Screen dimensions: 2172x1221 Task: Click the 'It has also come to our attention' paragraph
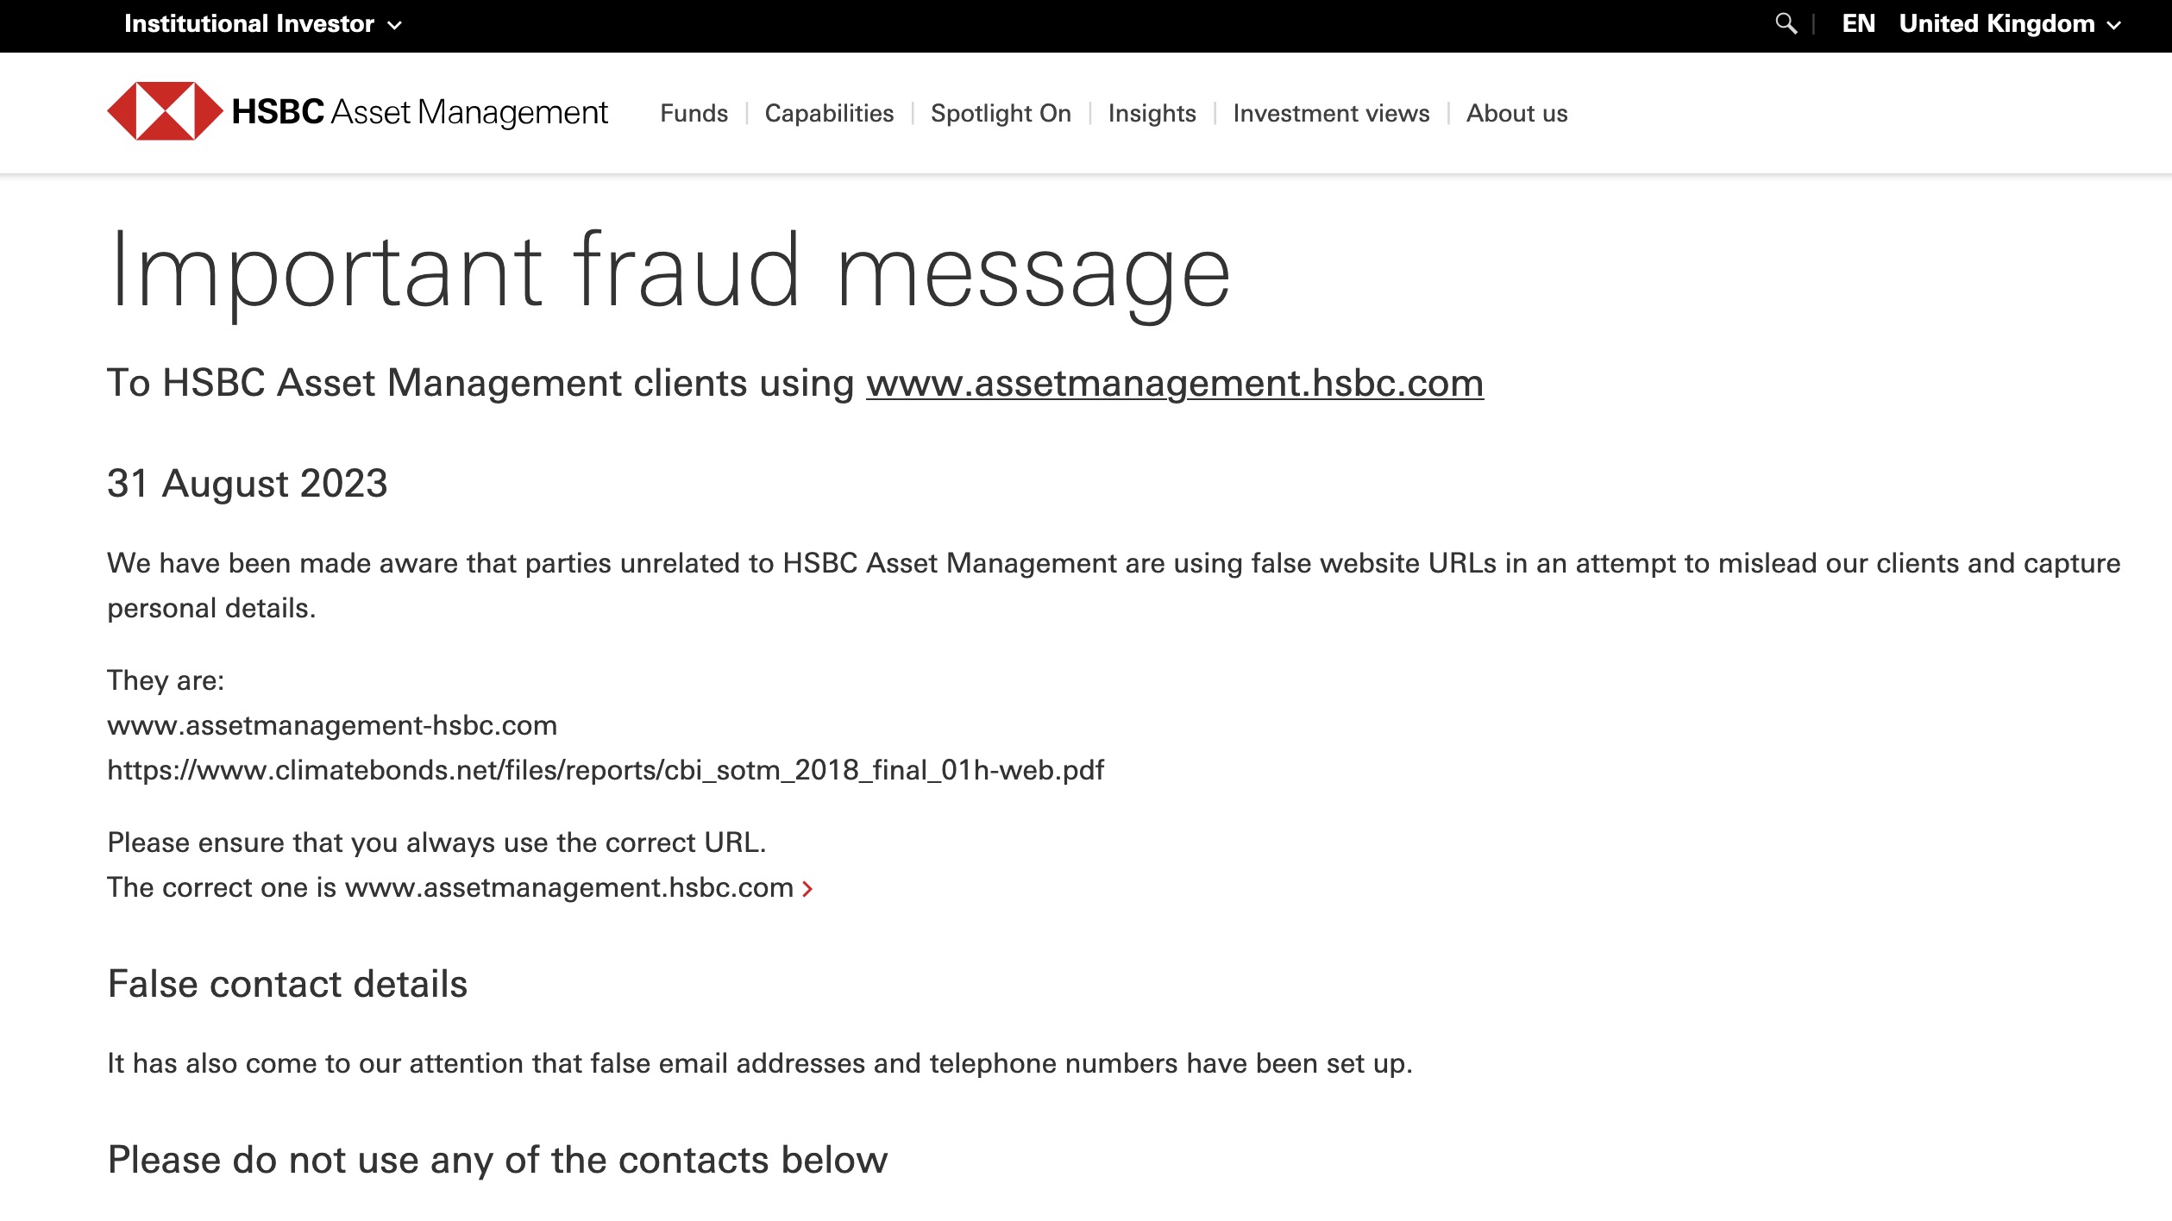pos(760,1063)
